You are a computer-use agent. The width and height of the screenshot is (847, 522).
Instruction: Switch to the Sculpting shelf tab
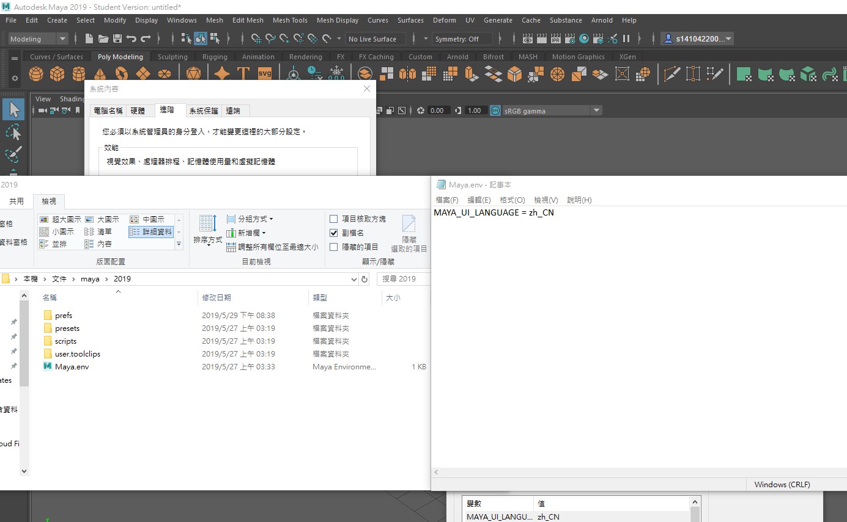click(172, 57)
